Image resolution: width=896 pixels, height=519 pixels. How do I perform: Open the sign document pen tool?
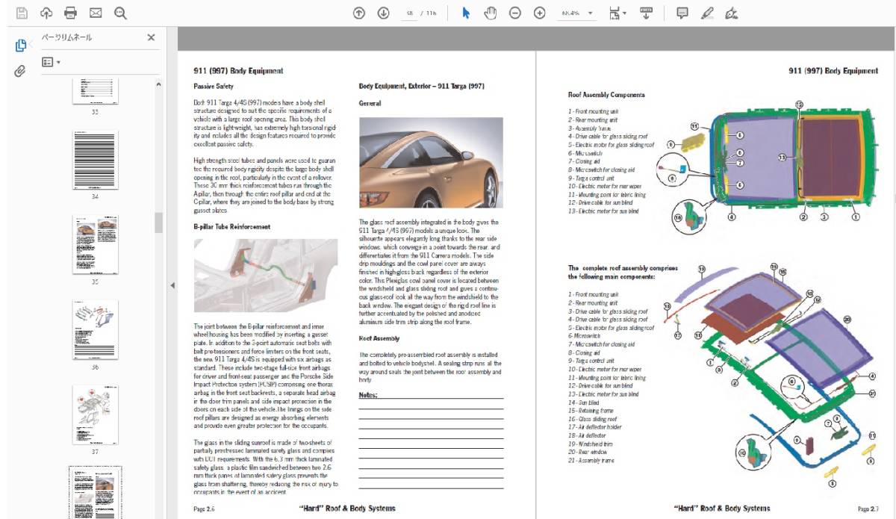click(732, 13)
